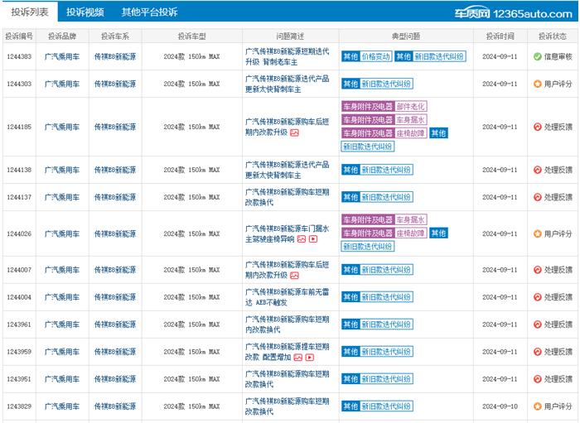The width and height of the screenshot is (580, 423).
Task: Click the 投诉编号 column header
Action: point(19,36)
